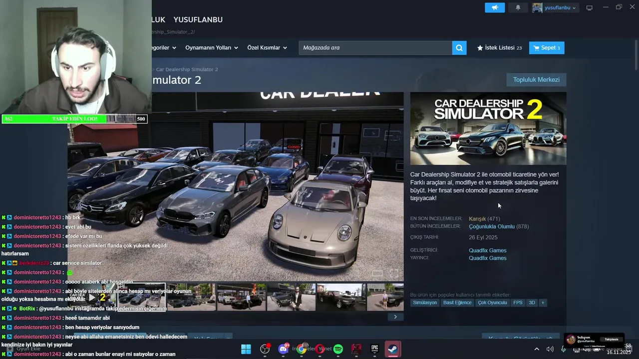Open the Karışık recent reviews link
This screenshot has height=359, width=639.
477,219
